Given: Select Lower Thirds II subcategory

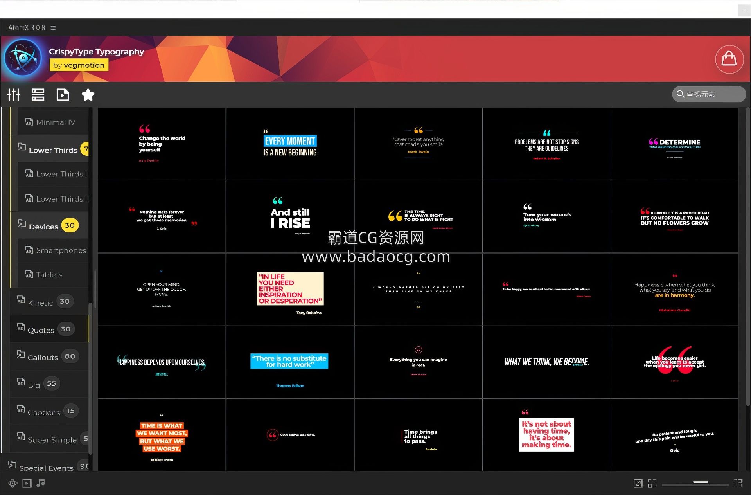Looking at the screenshot, I should pos(53,199).
